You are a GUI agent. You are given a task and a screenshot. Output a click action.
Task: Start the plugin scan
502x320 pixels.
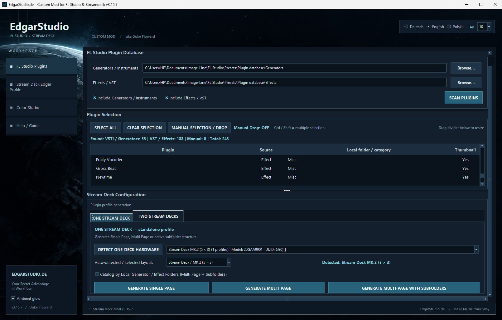(463, 98)
